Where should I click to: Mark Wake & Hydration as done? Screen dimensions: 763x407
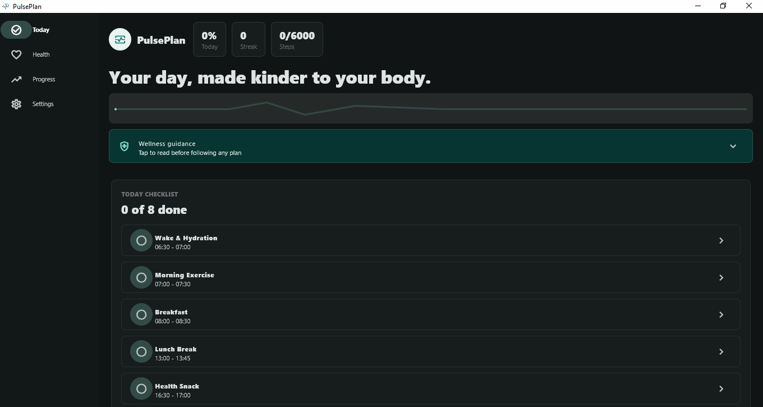point(141,240)
